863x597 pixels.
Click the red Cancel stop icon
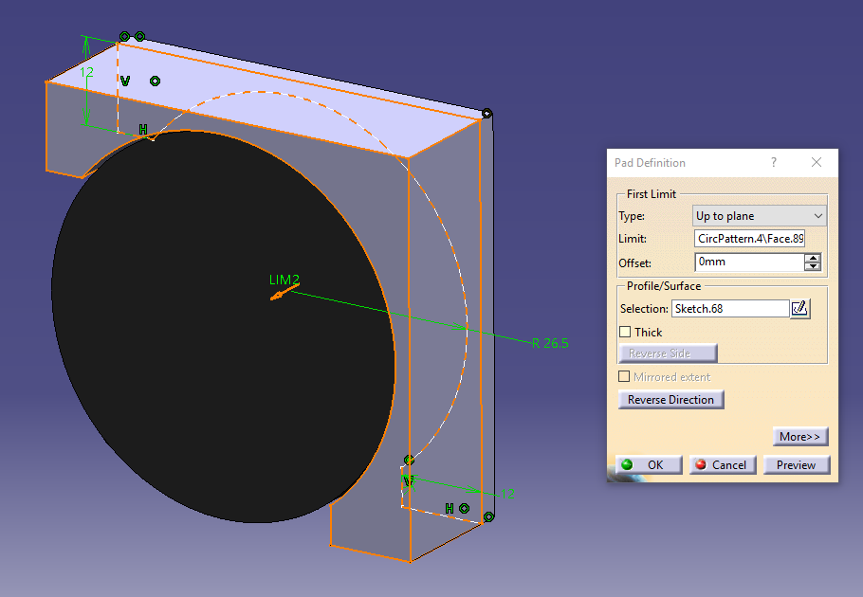(x=701, y=464)
